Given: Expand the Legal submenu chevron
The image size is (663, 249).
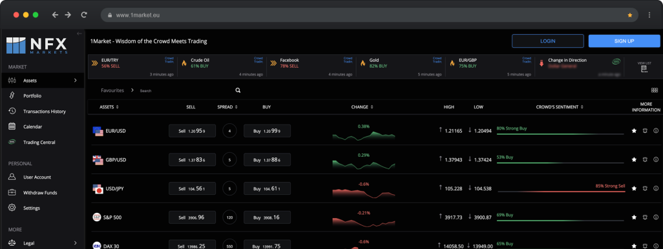Looking at the screenshot, I should [x=75, y=243].
